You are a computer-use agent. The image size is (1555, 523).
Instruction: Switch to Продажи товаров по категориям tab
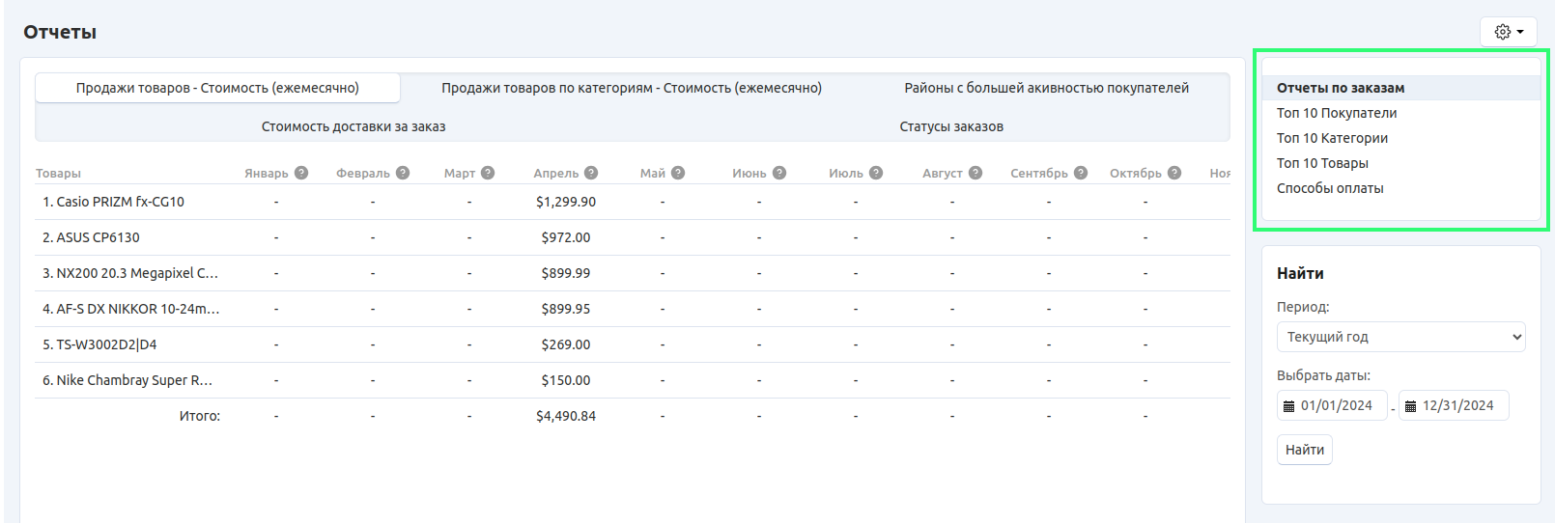(x=632, y=88)
